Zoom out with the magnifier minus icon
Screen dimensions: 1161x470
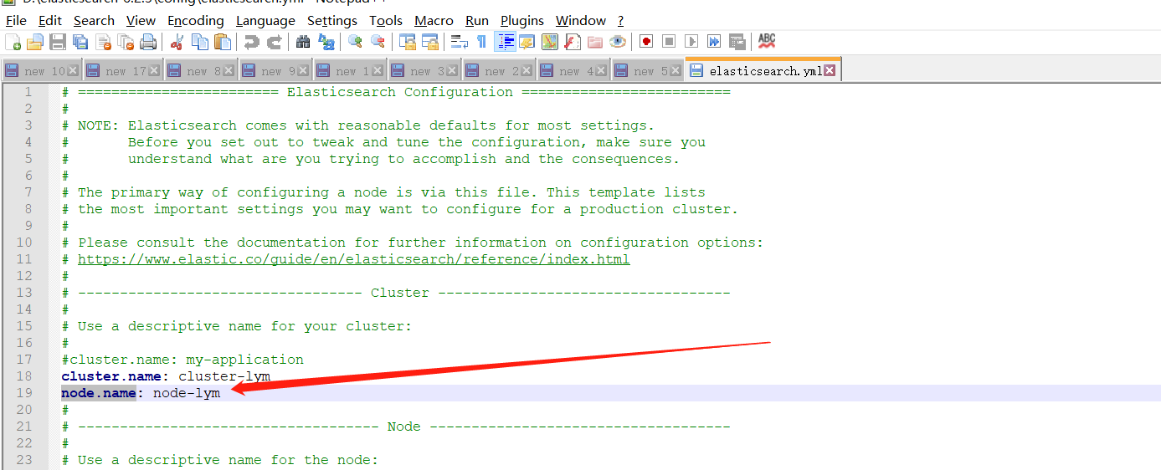pos(378,41)
